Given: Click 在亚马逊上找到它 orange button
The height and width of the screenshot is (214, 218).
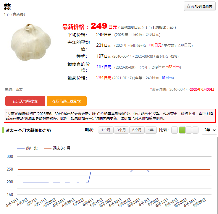Looking at the screenshot, I should click(67, 101).
